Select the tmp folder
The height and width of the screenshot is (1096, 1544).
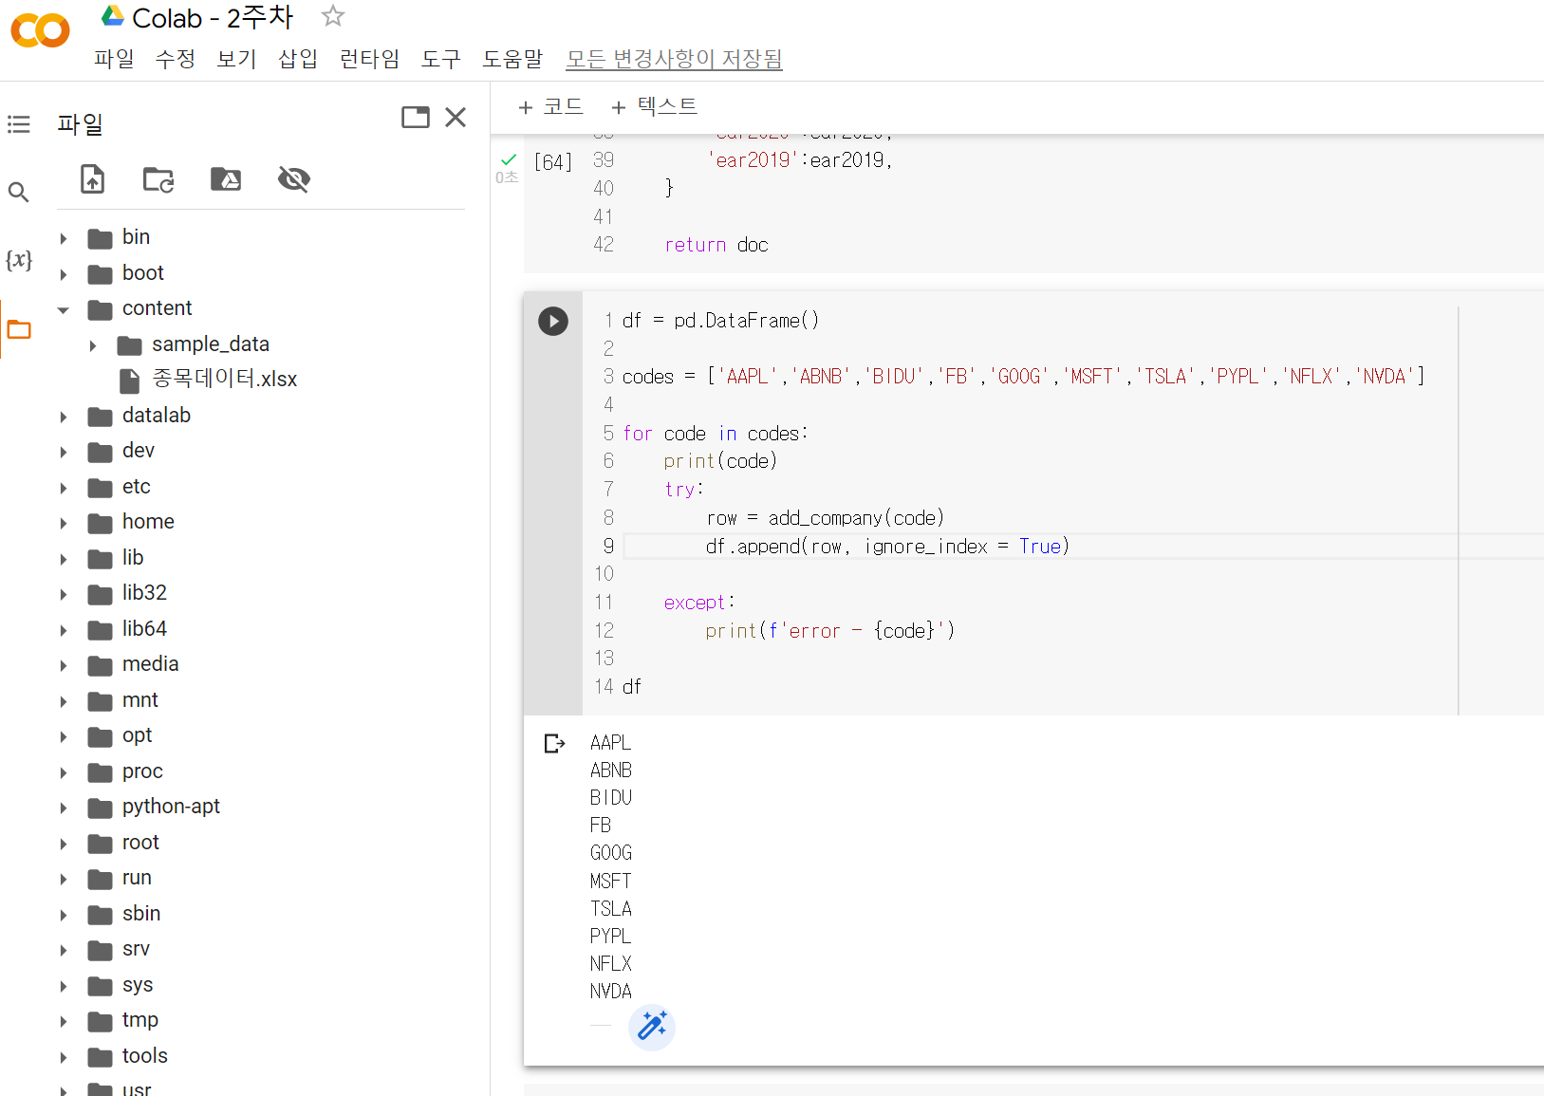[x=140, y=1020]
